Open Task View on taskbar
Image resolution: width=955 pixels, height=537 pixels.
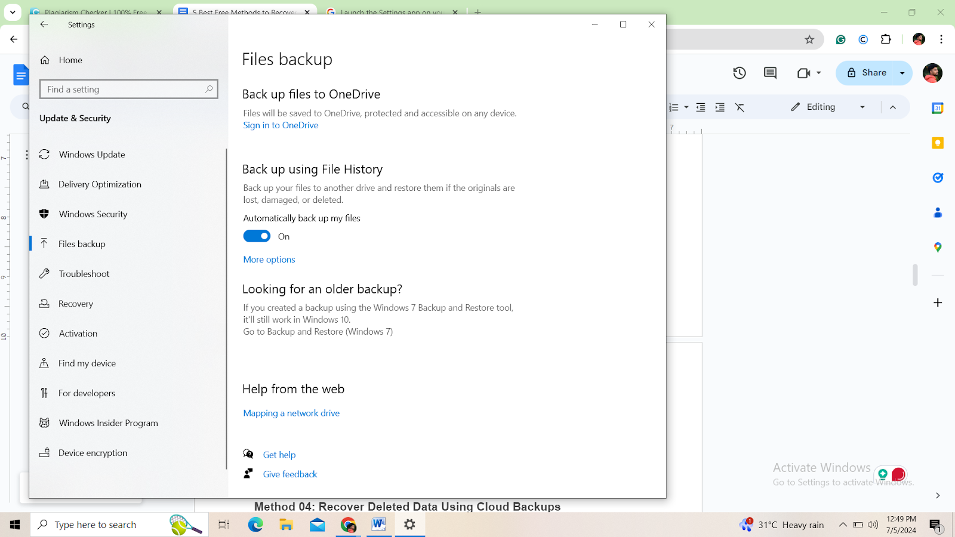click(224, 524)
